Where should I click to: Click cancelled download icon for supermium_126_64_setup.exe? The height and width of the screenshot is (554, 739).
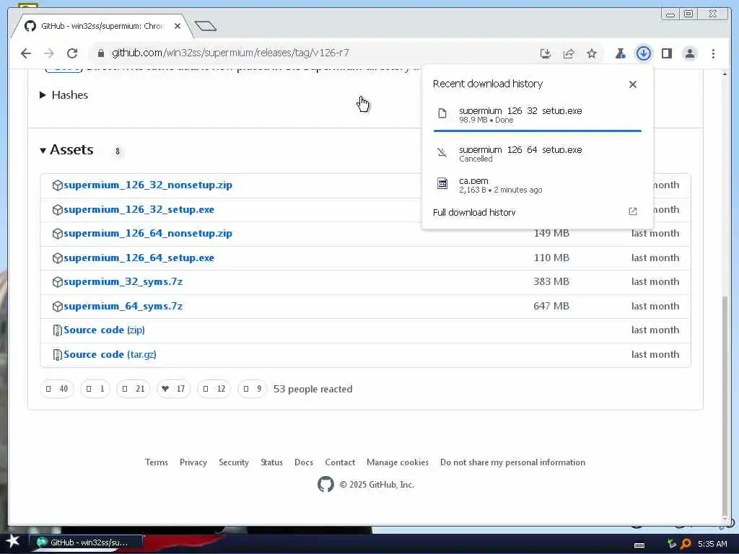pyautogui.click(x=442, y=152)
